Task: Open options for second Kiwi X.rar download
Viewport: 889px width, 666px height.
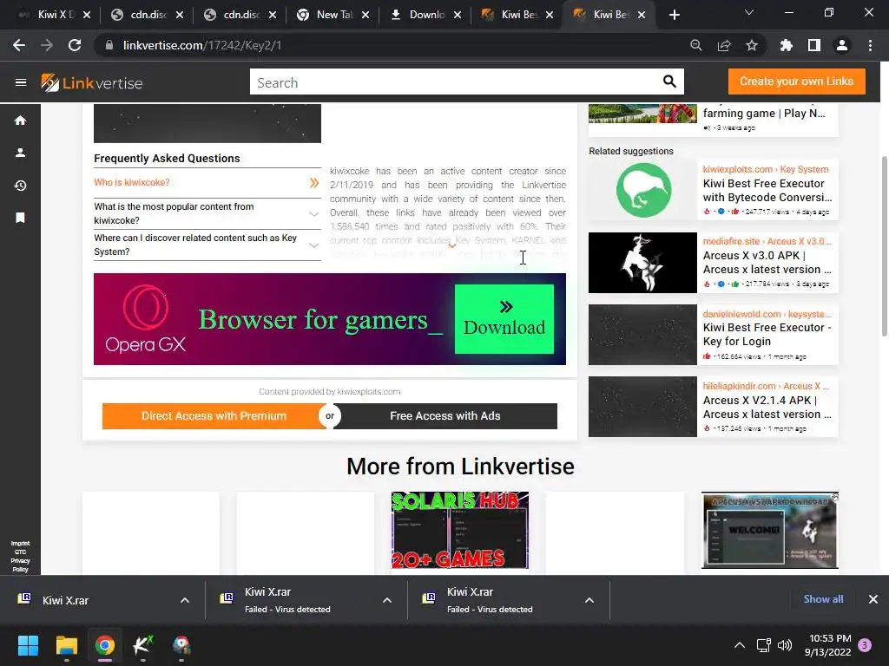Action: (x=387, y=600)
